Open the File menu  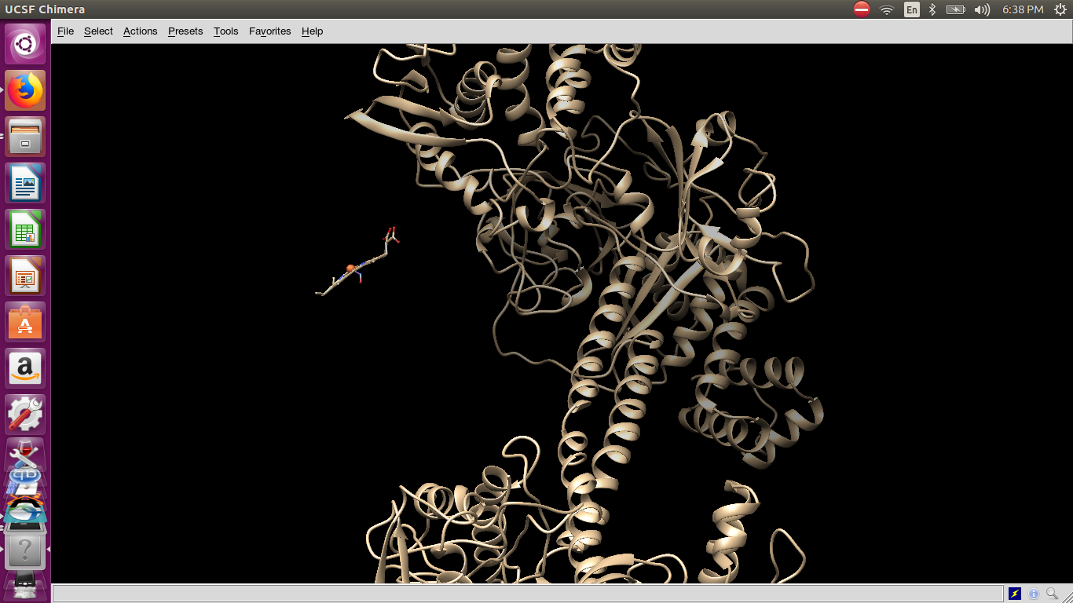(65, 31)
